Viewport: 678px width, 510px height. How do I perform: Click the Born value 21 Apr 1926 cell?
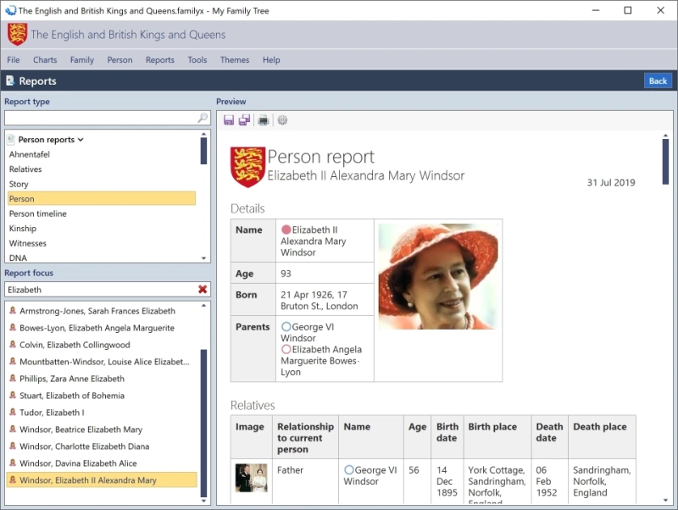[x=325, y=300]
